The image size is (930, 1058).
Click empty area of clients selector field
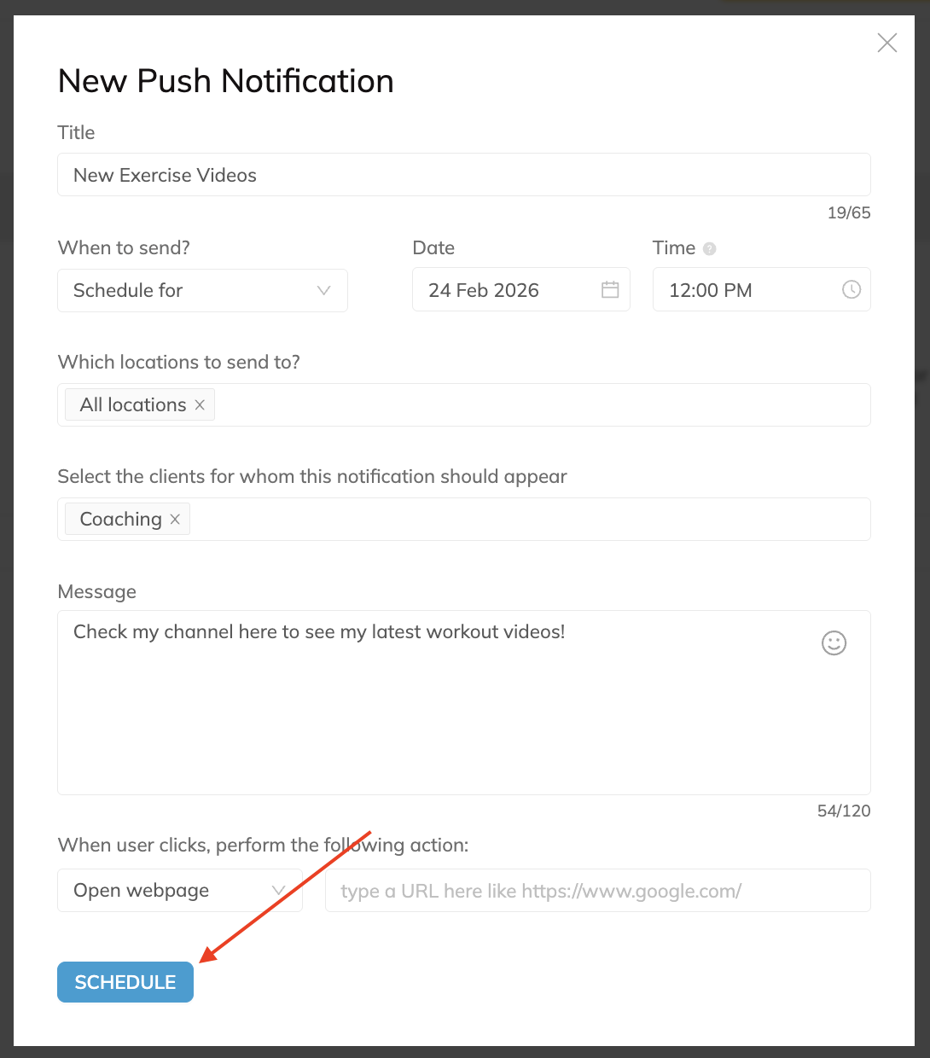529,520
